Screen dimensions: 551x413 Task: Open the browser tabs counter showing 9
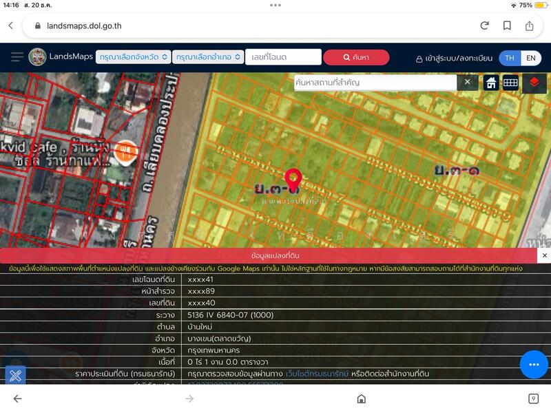coord(533,399)
